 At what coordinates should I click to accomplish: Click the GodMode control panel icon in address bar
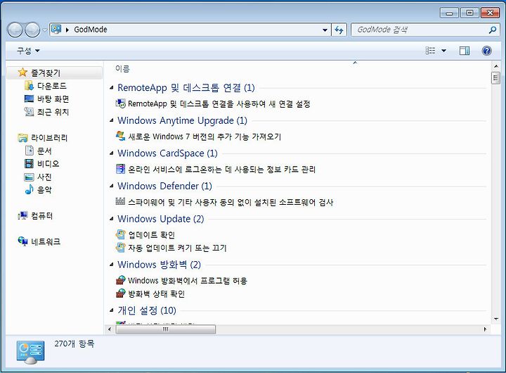pos(56,30)
